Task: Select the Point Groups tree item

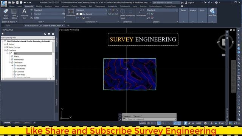Action: click(14, 47)
